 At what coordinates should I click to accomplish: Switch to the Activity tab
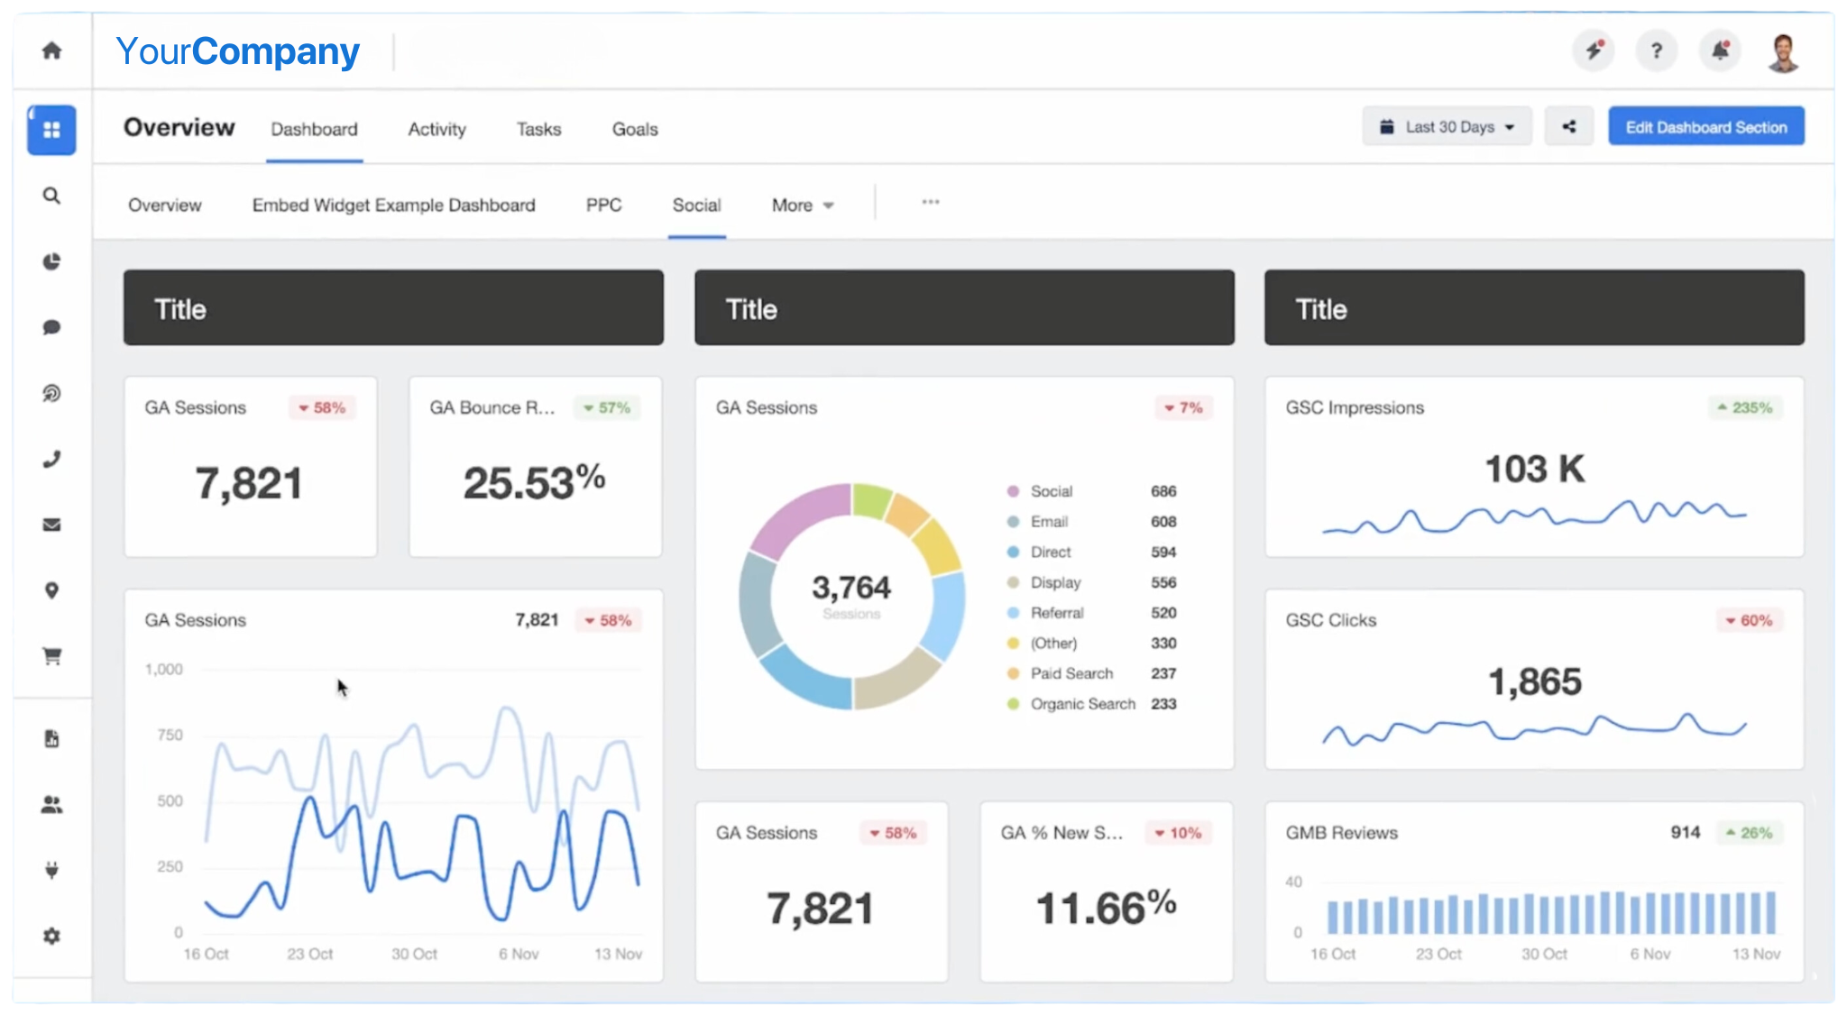(x=436, y=130)
